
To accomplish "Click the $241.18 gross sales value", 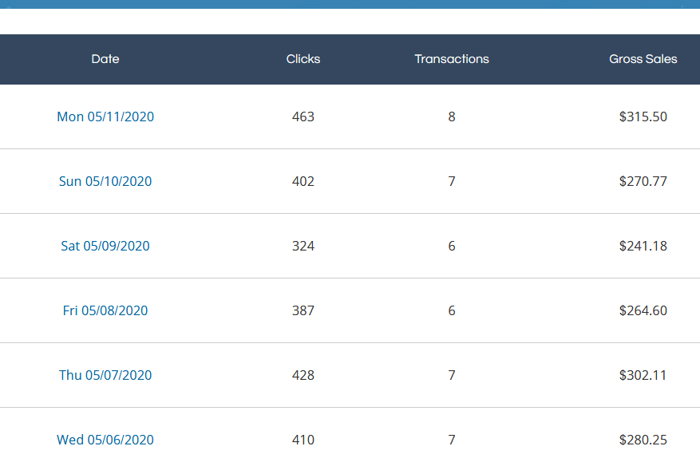I will (x=643, y=246).
